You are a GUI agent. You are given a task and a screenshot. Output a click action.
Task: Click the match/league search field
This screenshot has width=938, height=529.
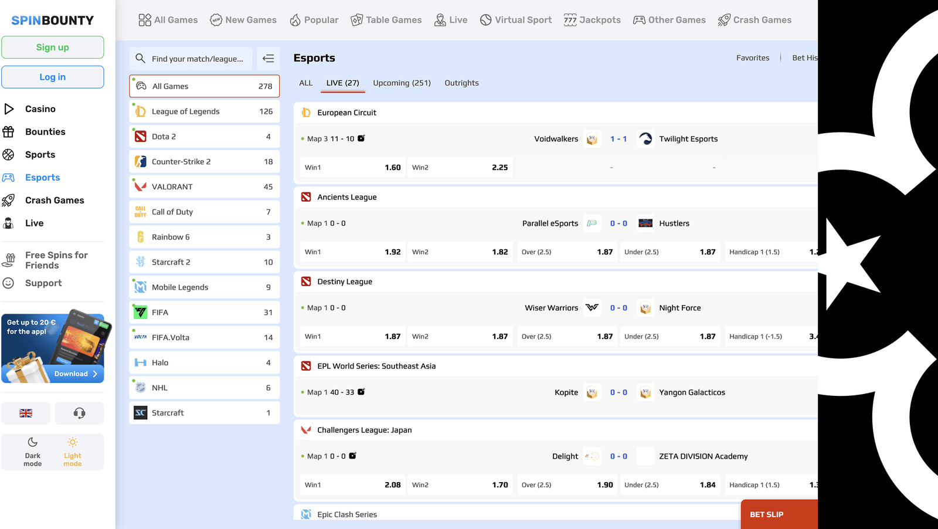click(197, 59)
